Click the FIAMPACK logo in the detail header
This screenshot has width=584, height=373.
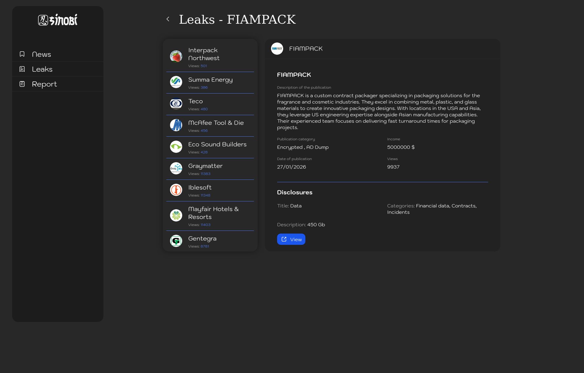click(x=277, y=49)
